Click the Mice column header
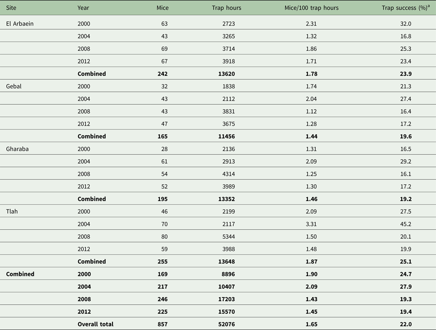Image resolution: width=436 pixels, height=330 pixels. click(161, 8)
